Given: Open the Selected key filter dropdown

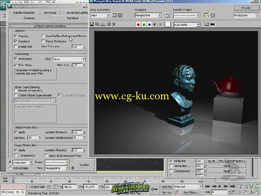Looking at the screenshot, I should click(x=189, y=186).
